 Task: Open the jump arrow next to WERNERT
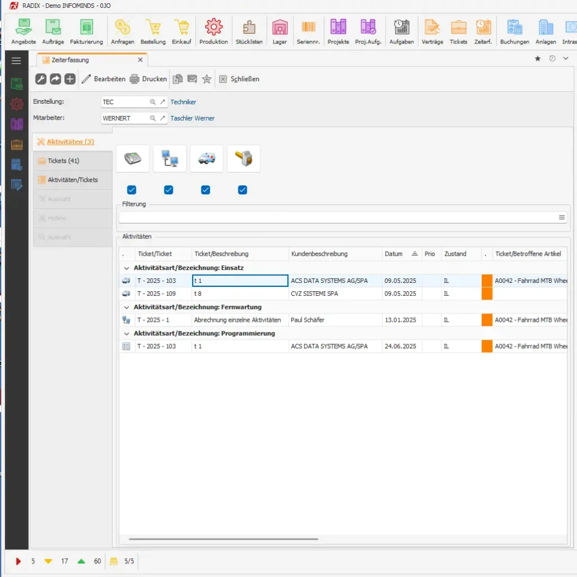(x=162, y=118)
